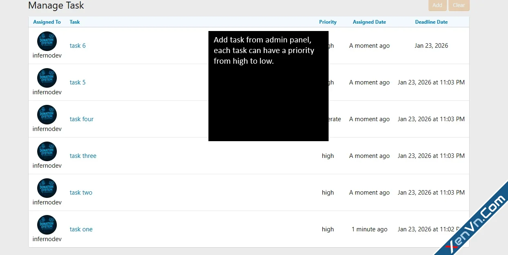Click the Donation System avatar beside task 6
The width and height of the screenshot is (508, 255).
[x=47, y=41]
